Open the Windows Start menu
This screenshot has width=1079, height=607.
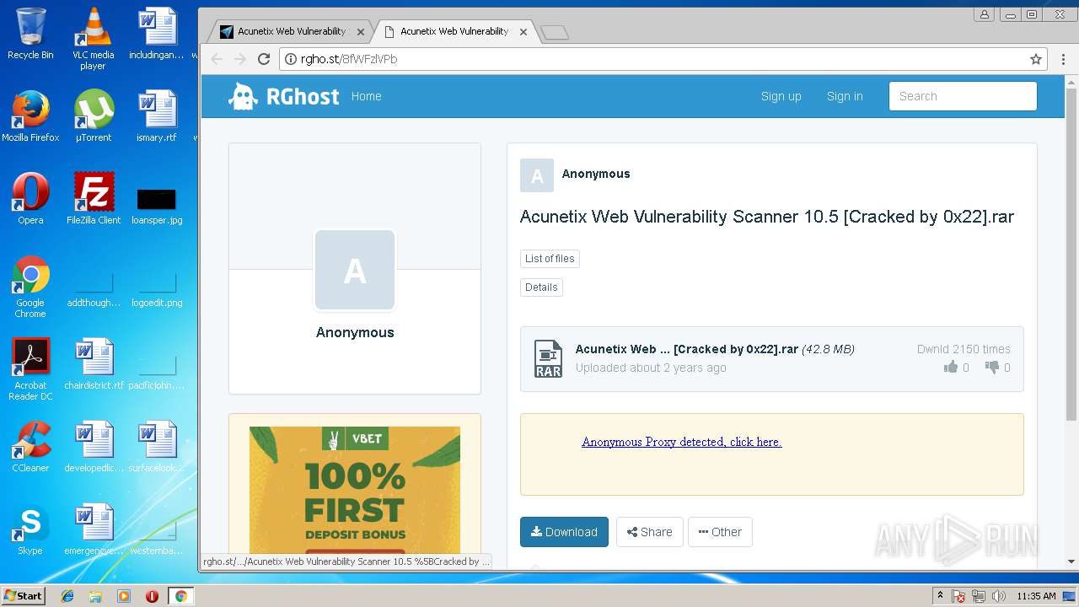pyautogui.click(x=24, y=596)
